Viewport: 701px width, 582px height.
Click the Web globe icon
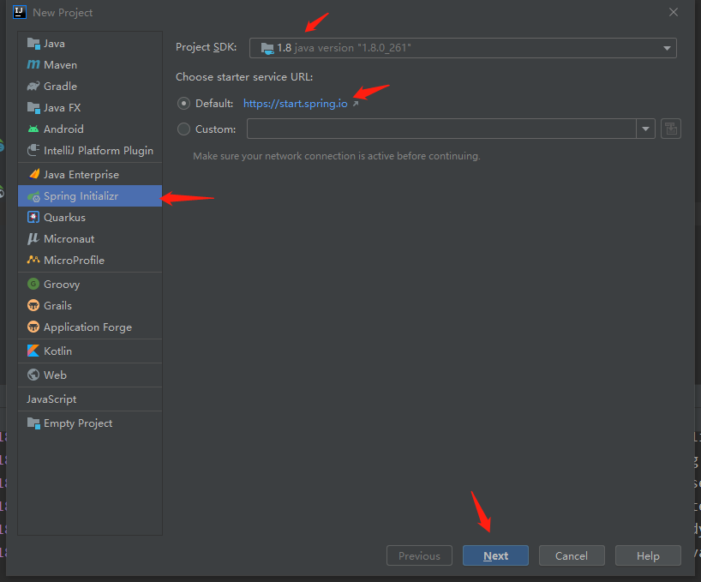pos(33,375)
